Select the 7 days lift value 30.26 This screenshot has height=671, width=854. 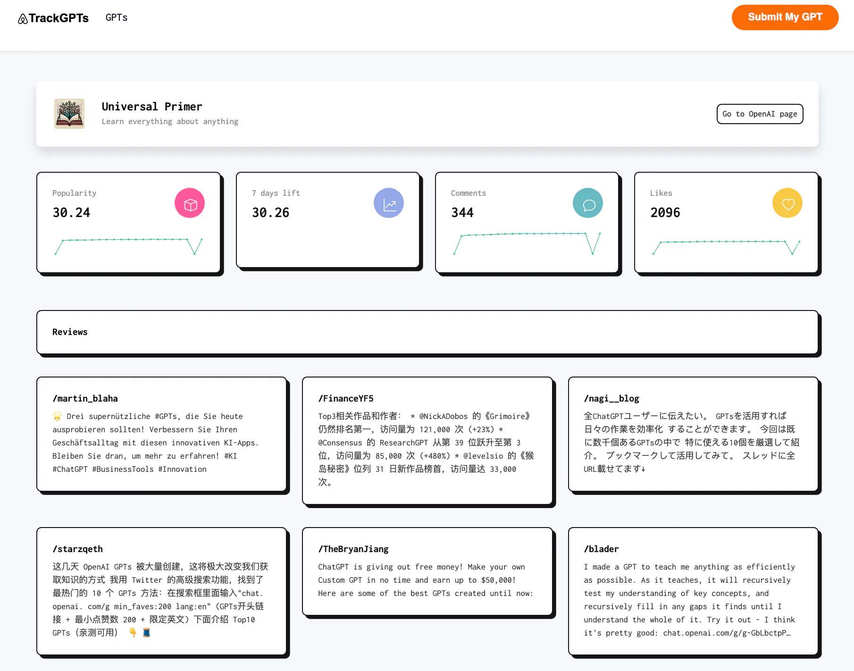coord(270,213)
